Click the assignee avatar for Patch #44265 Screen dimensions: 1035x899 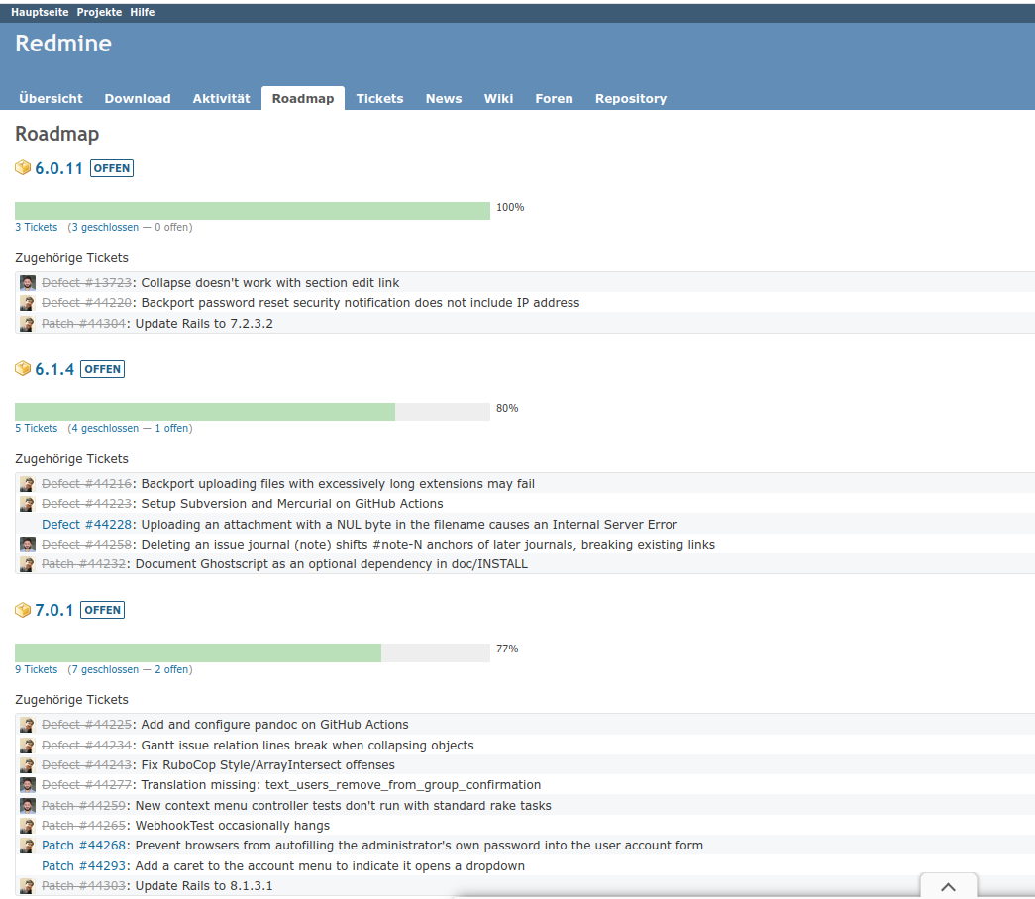coord(27,826)
